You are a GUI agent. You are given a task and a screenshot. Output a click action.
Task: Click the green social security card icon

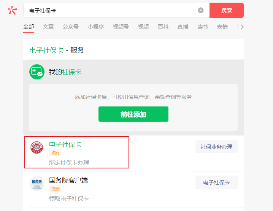coord(37,72)
